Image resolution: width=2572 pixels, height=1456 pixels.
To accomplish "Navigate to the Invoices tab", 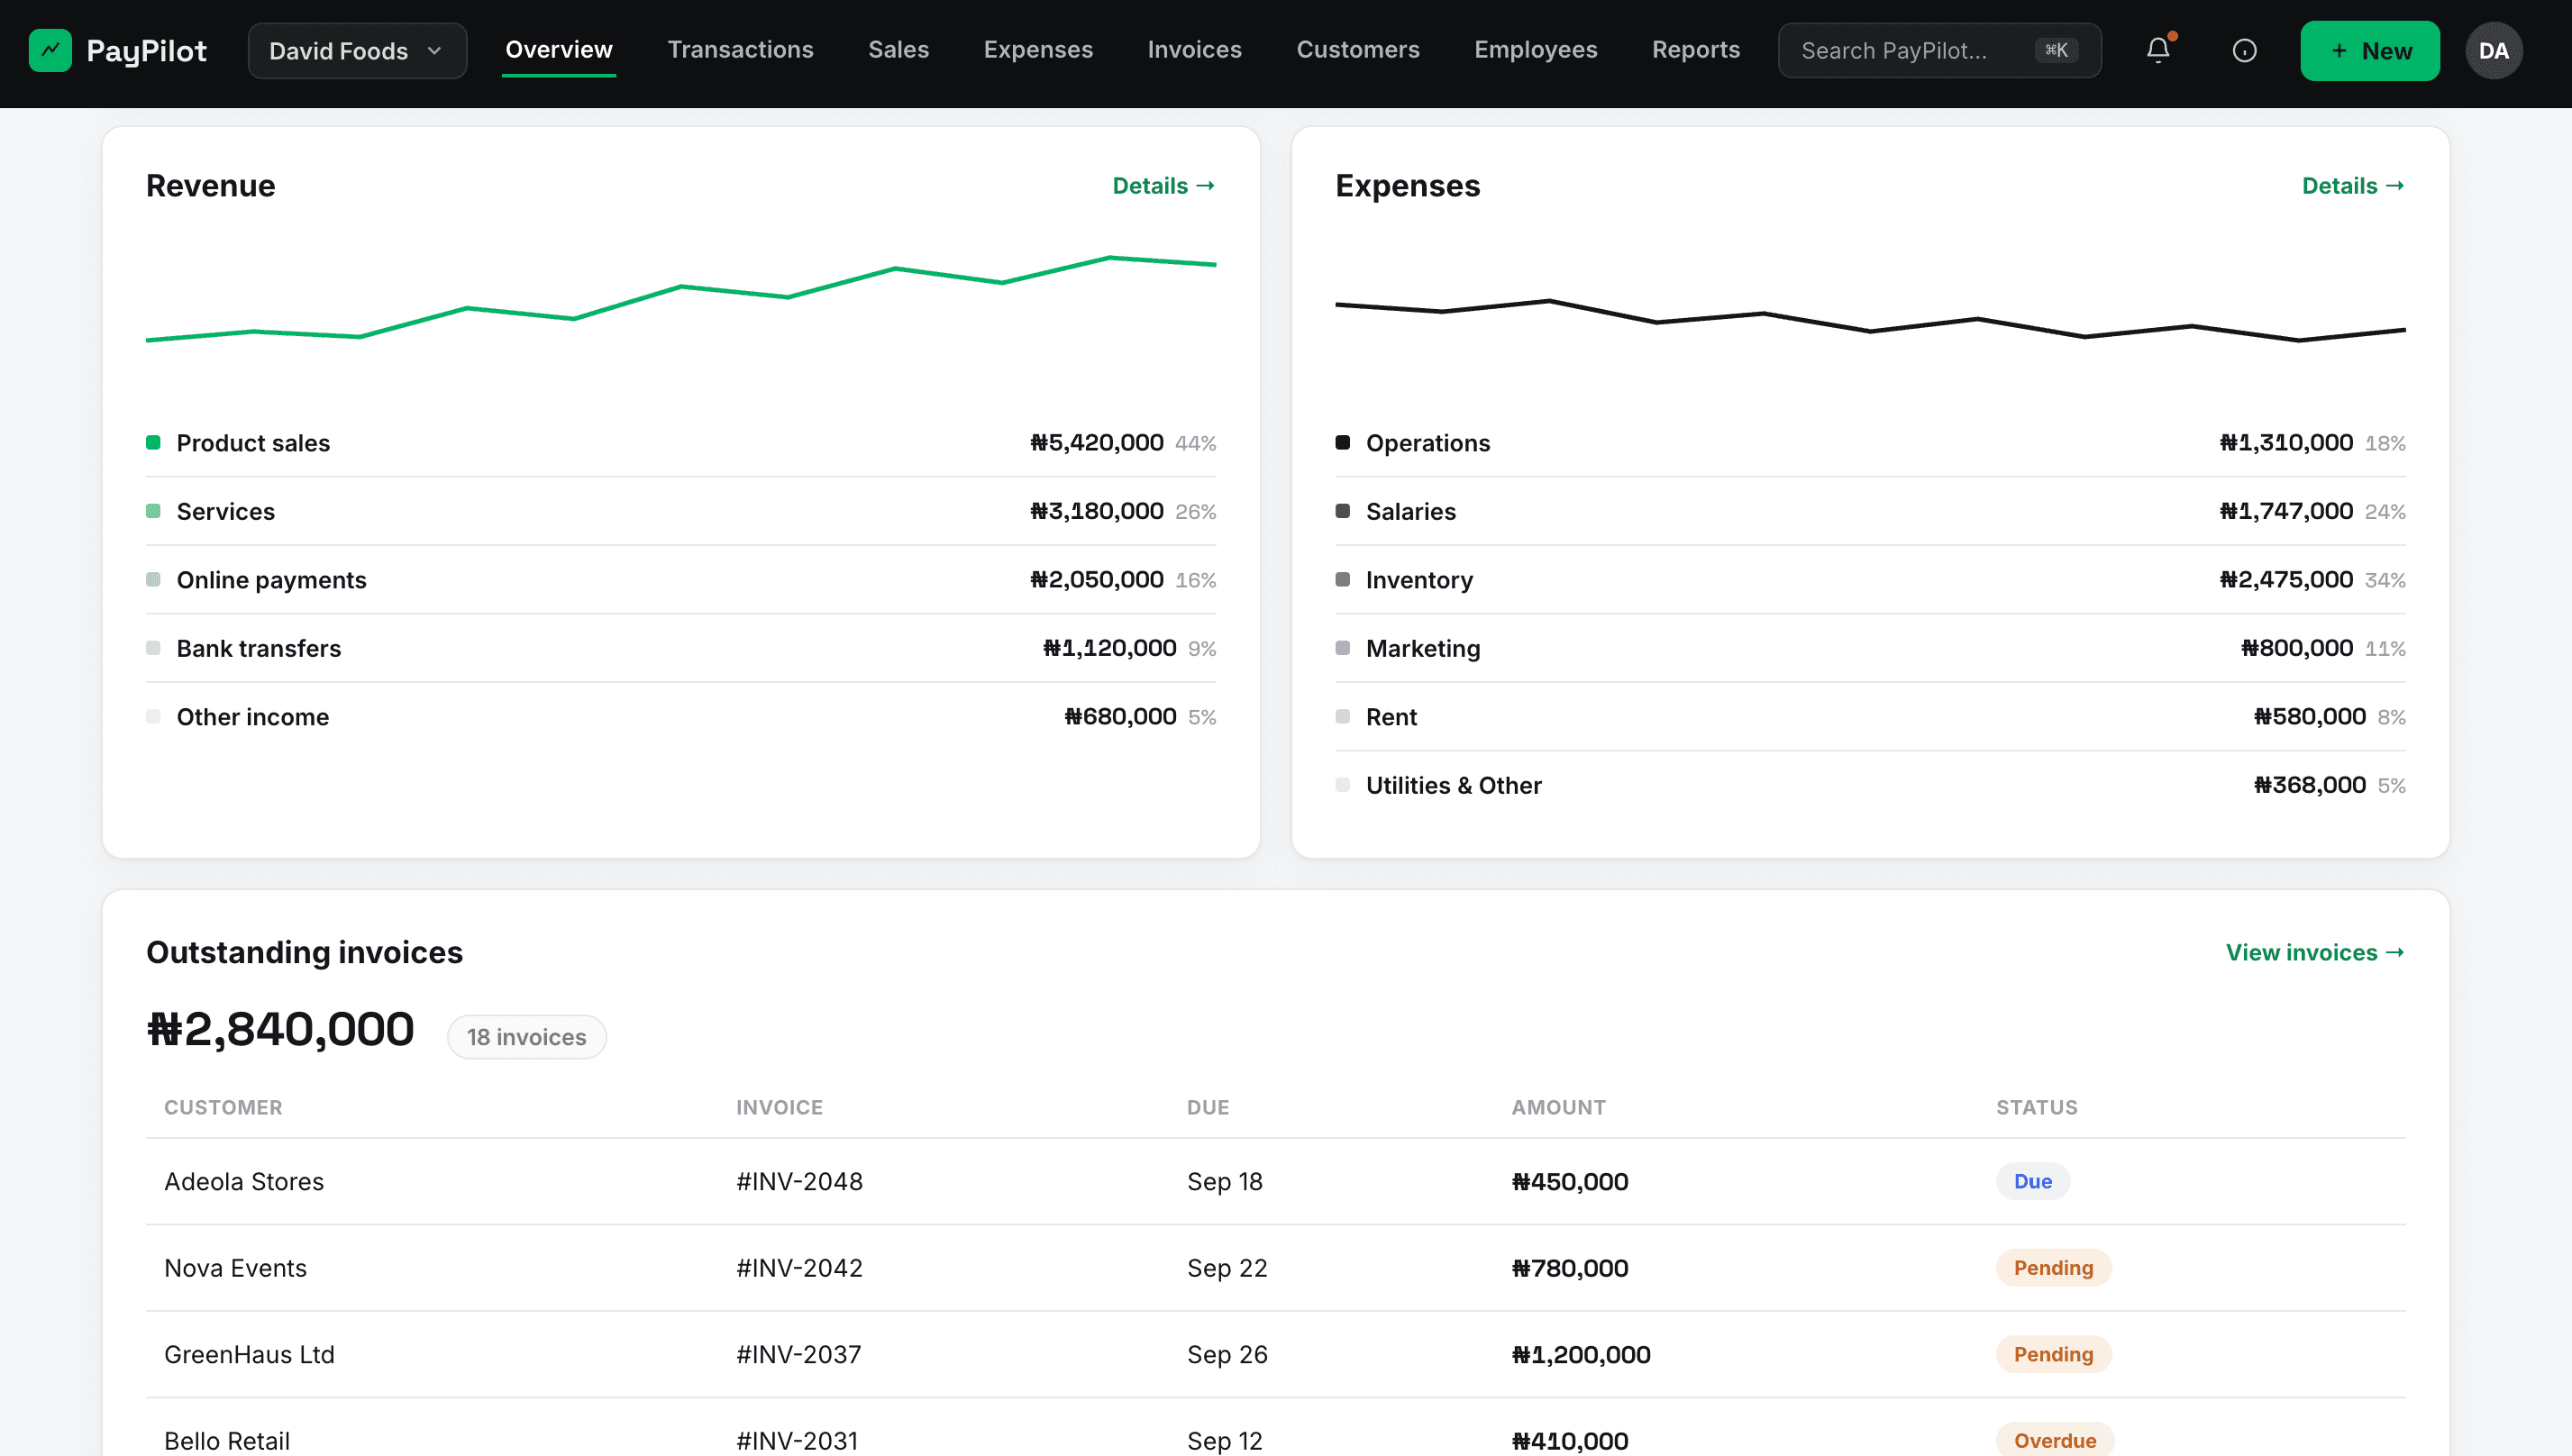I will pyautogui.click(x=1194, y=50).
